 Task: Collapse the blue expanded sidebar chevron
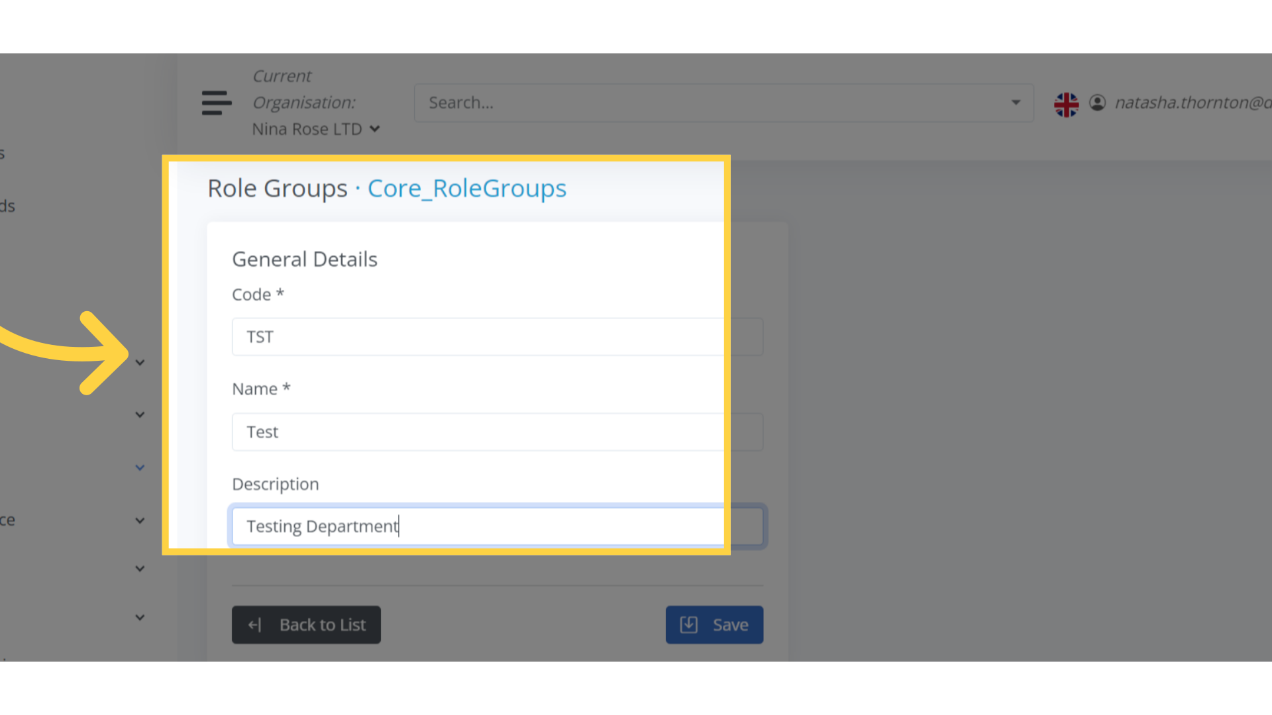[x=140, y=467]
